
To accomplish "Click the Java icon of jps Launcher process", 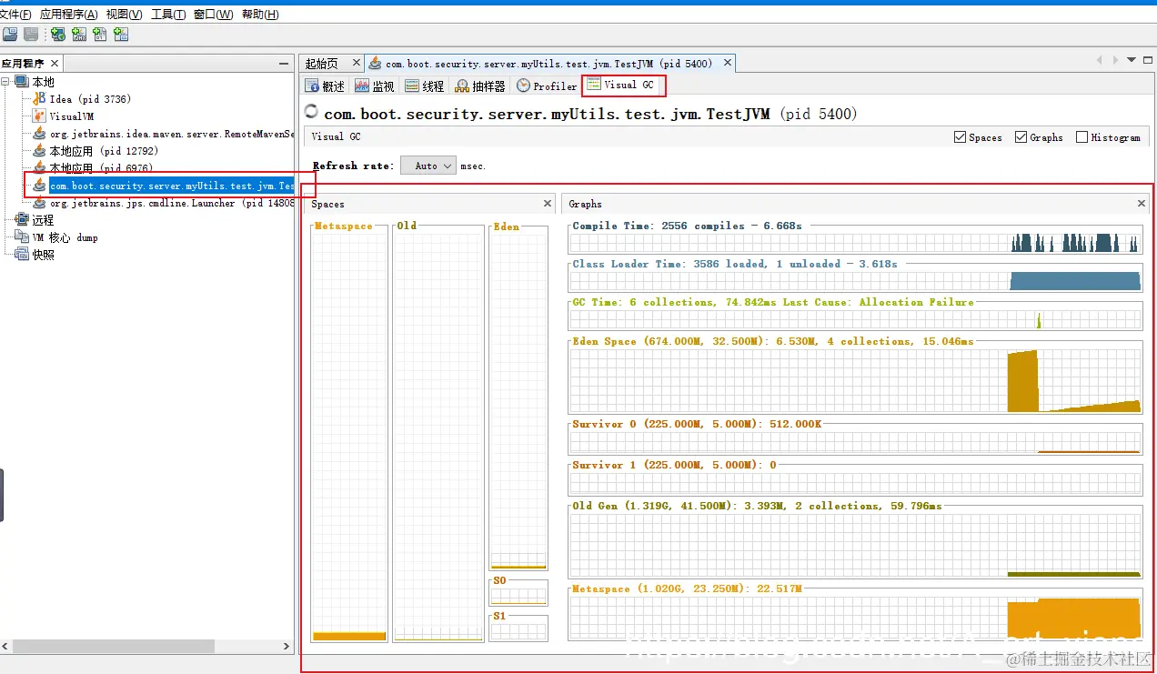I will pos(39,203).
